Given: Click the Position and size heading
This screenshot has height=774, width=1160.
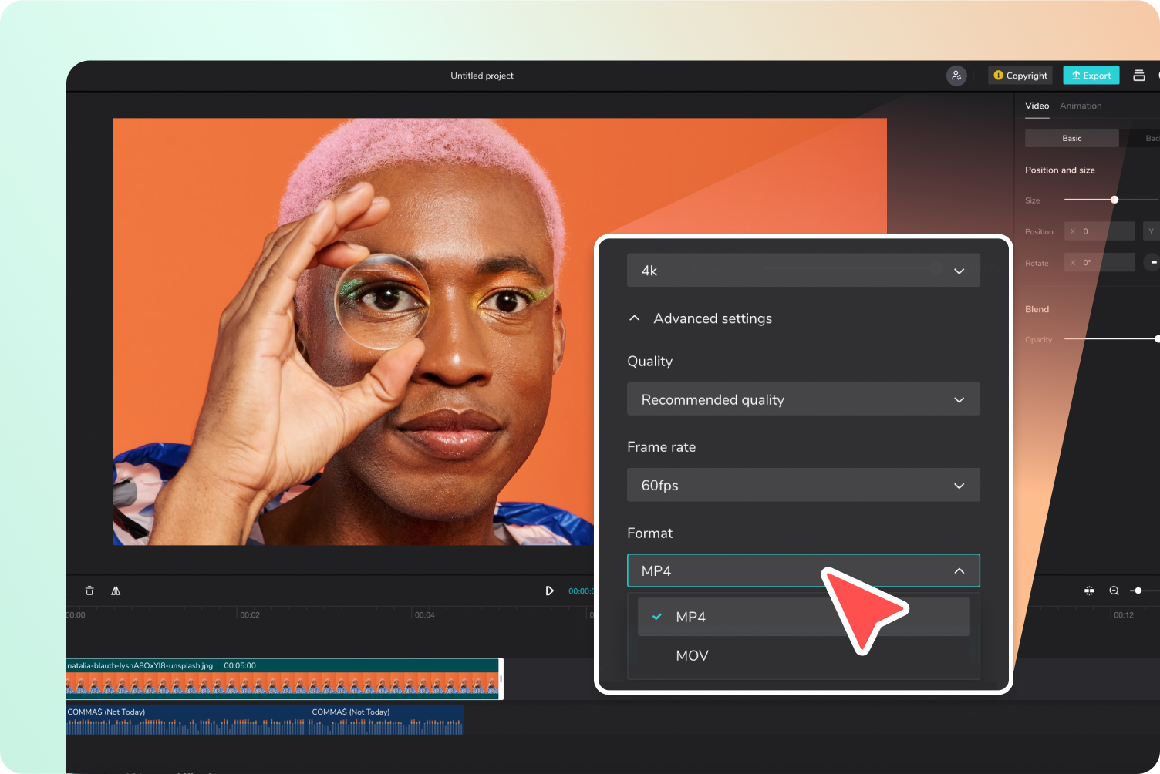Looking at the screenshot, I should 1060,170.
